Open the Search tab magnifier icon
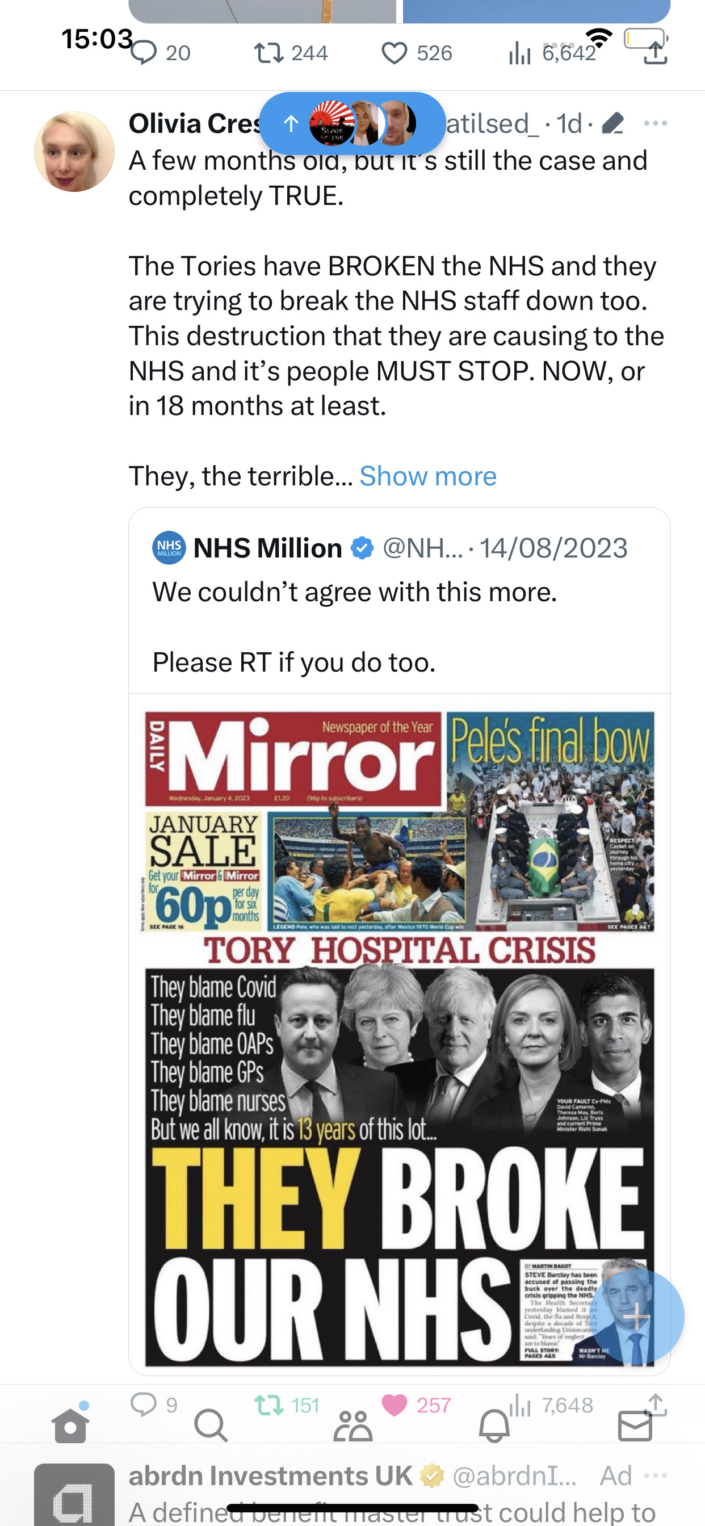705x1526 pixels. (211, 1426)
